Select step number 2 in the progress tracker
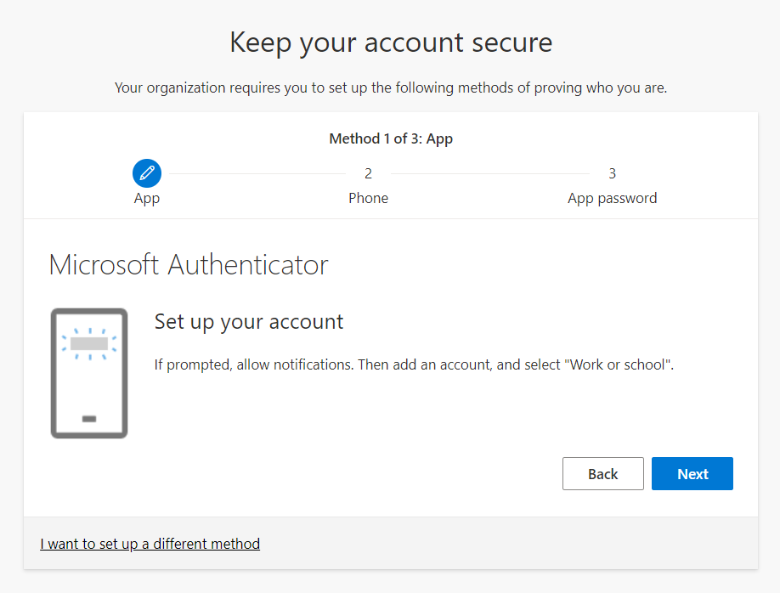The image size is (780, 593). (x=368, y=173)
